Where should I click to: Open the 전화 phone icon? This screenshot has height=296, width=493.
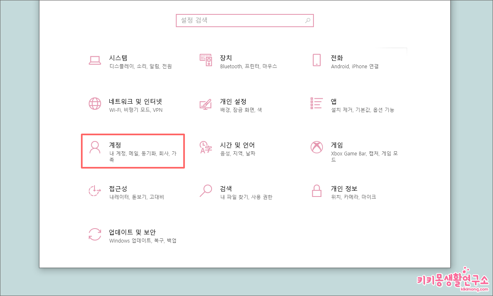click(316, 60)
